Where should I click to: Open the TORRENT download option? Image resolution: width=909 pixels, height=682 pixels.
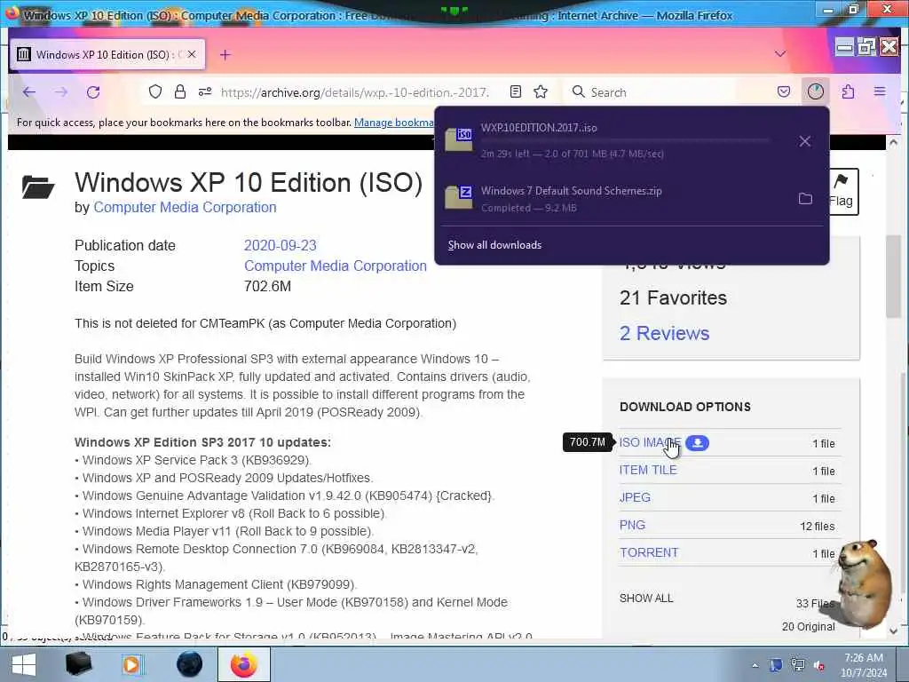649,552
